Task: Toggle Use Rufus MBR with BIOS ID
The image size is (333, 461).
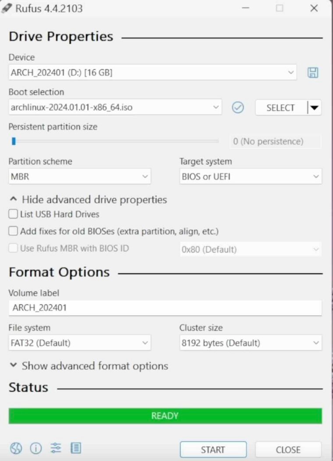Action: click(13, 249)
